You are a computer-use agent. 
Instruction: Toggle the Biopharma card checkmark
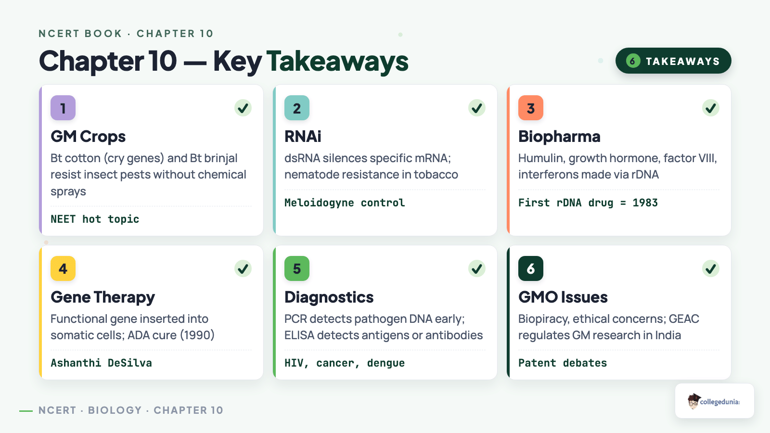point(711,108)
